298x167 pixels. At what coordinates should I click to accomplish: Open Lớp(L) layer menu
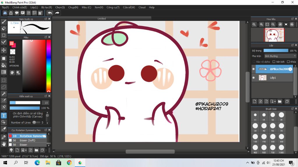(x=34, y=7)
